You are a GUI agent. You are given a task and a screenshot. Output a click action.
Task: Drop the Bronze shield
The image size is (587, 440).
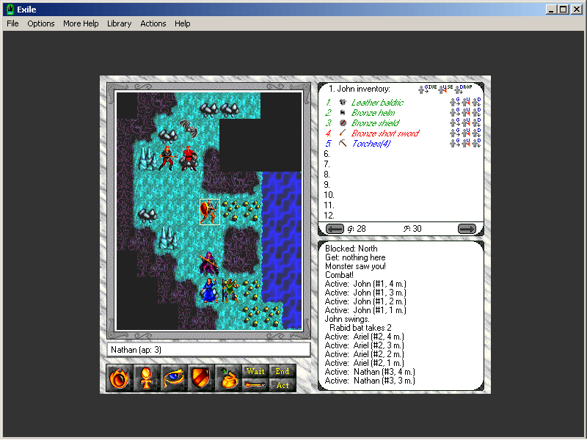[x=476, y=122]
